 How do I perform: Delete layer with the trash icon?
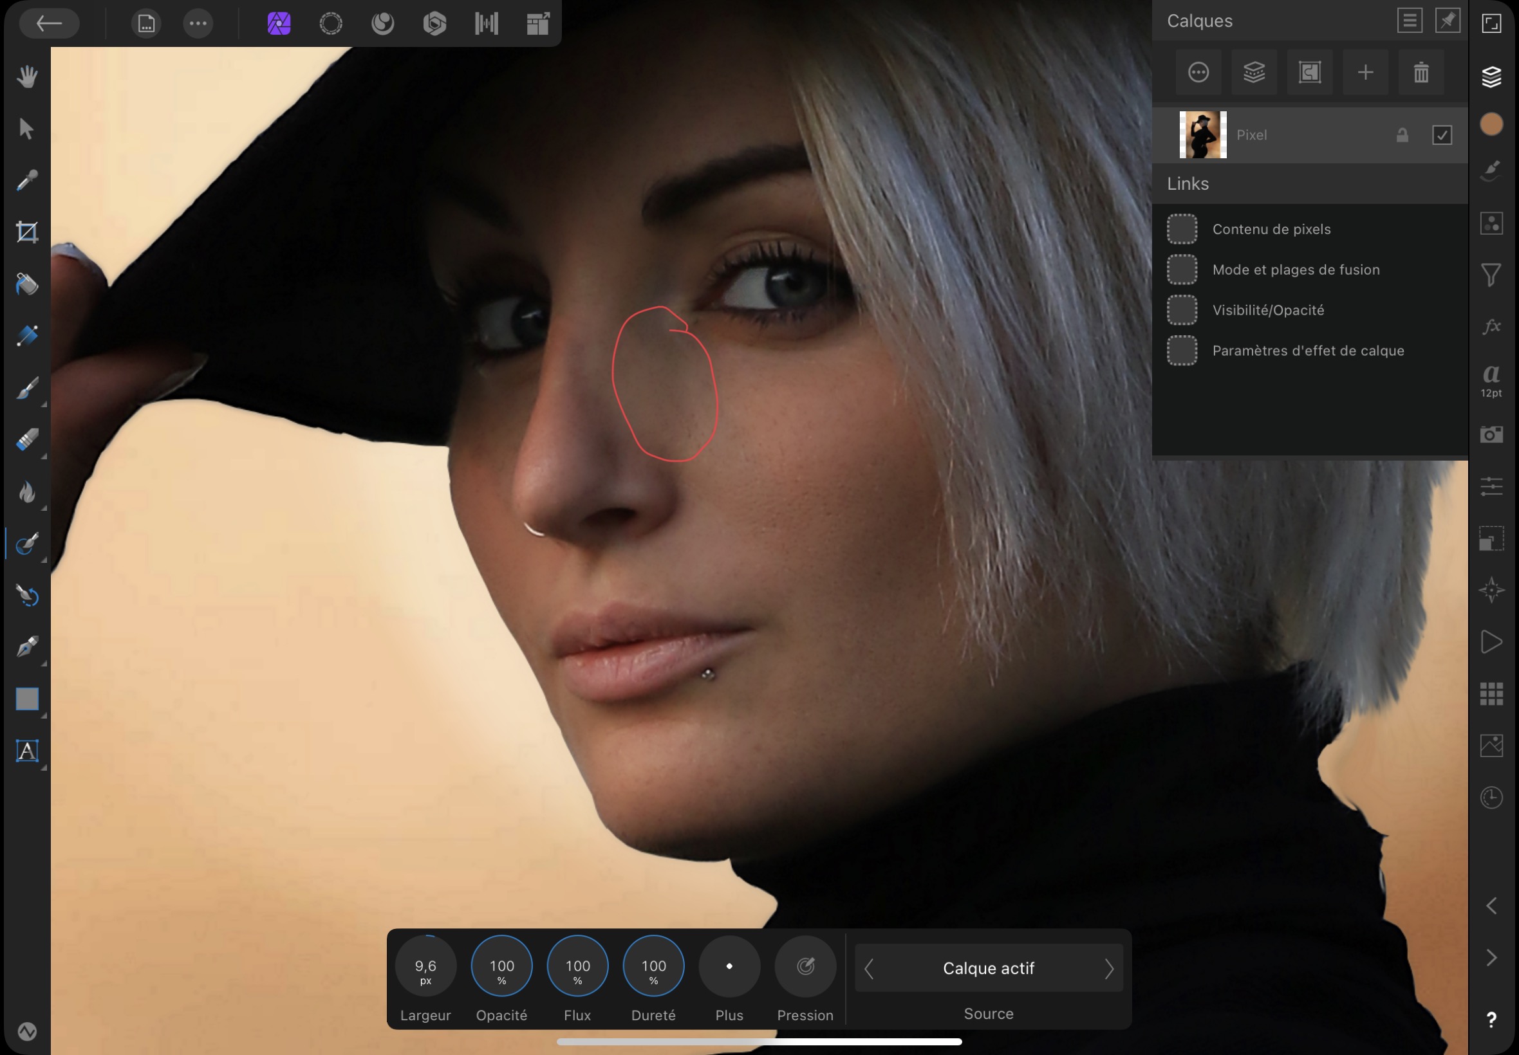click(x=1421, y=72)
